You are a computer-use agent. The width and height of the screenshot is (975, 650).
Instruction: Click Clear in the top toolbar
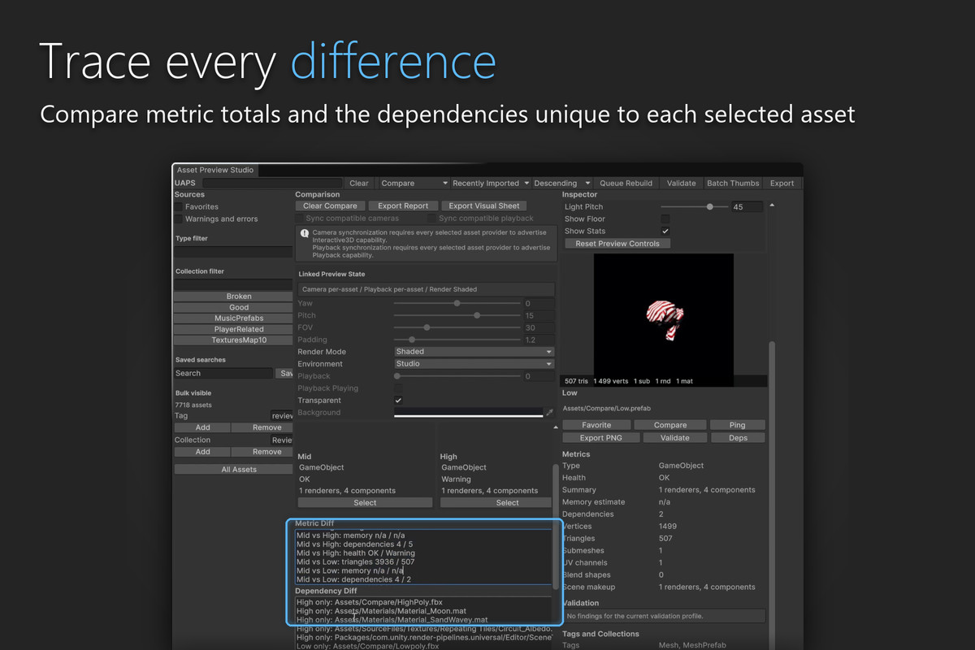(359, 184)
